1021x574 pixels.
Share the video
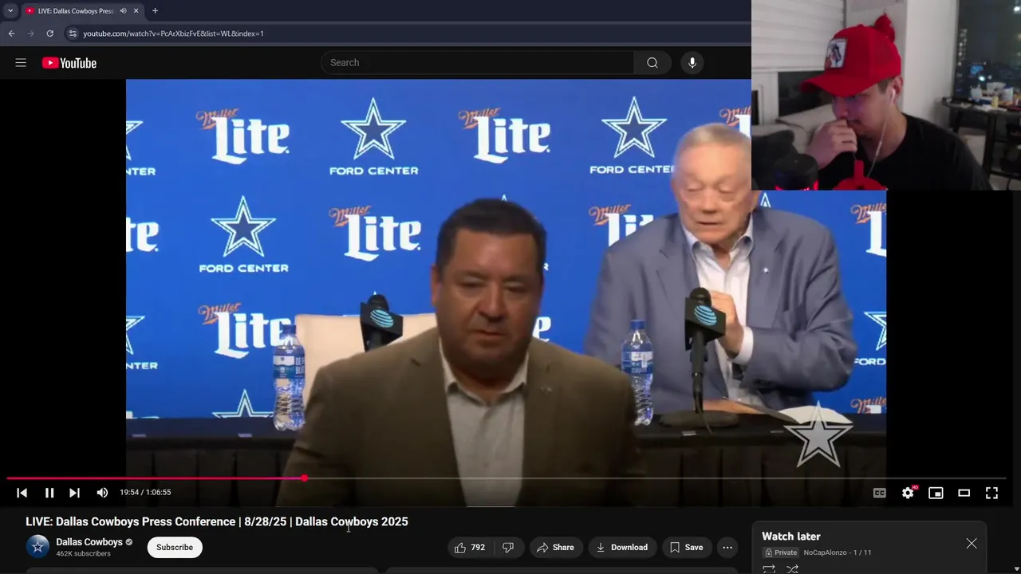point(555,547)
